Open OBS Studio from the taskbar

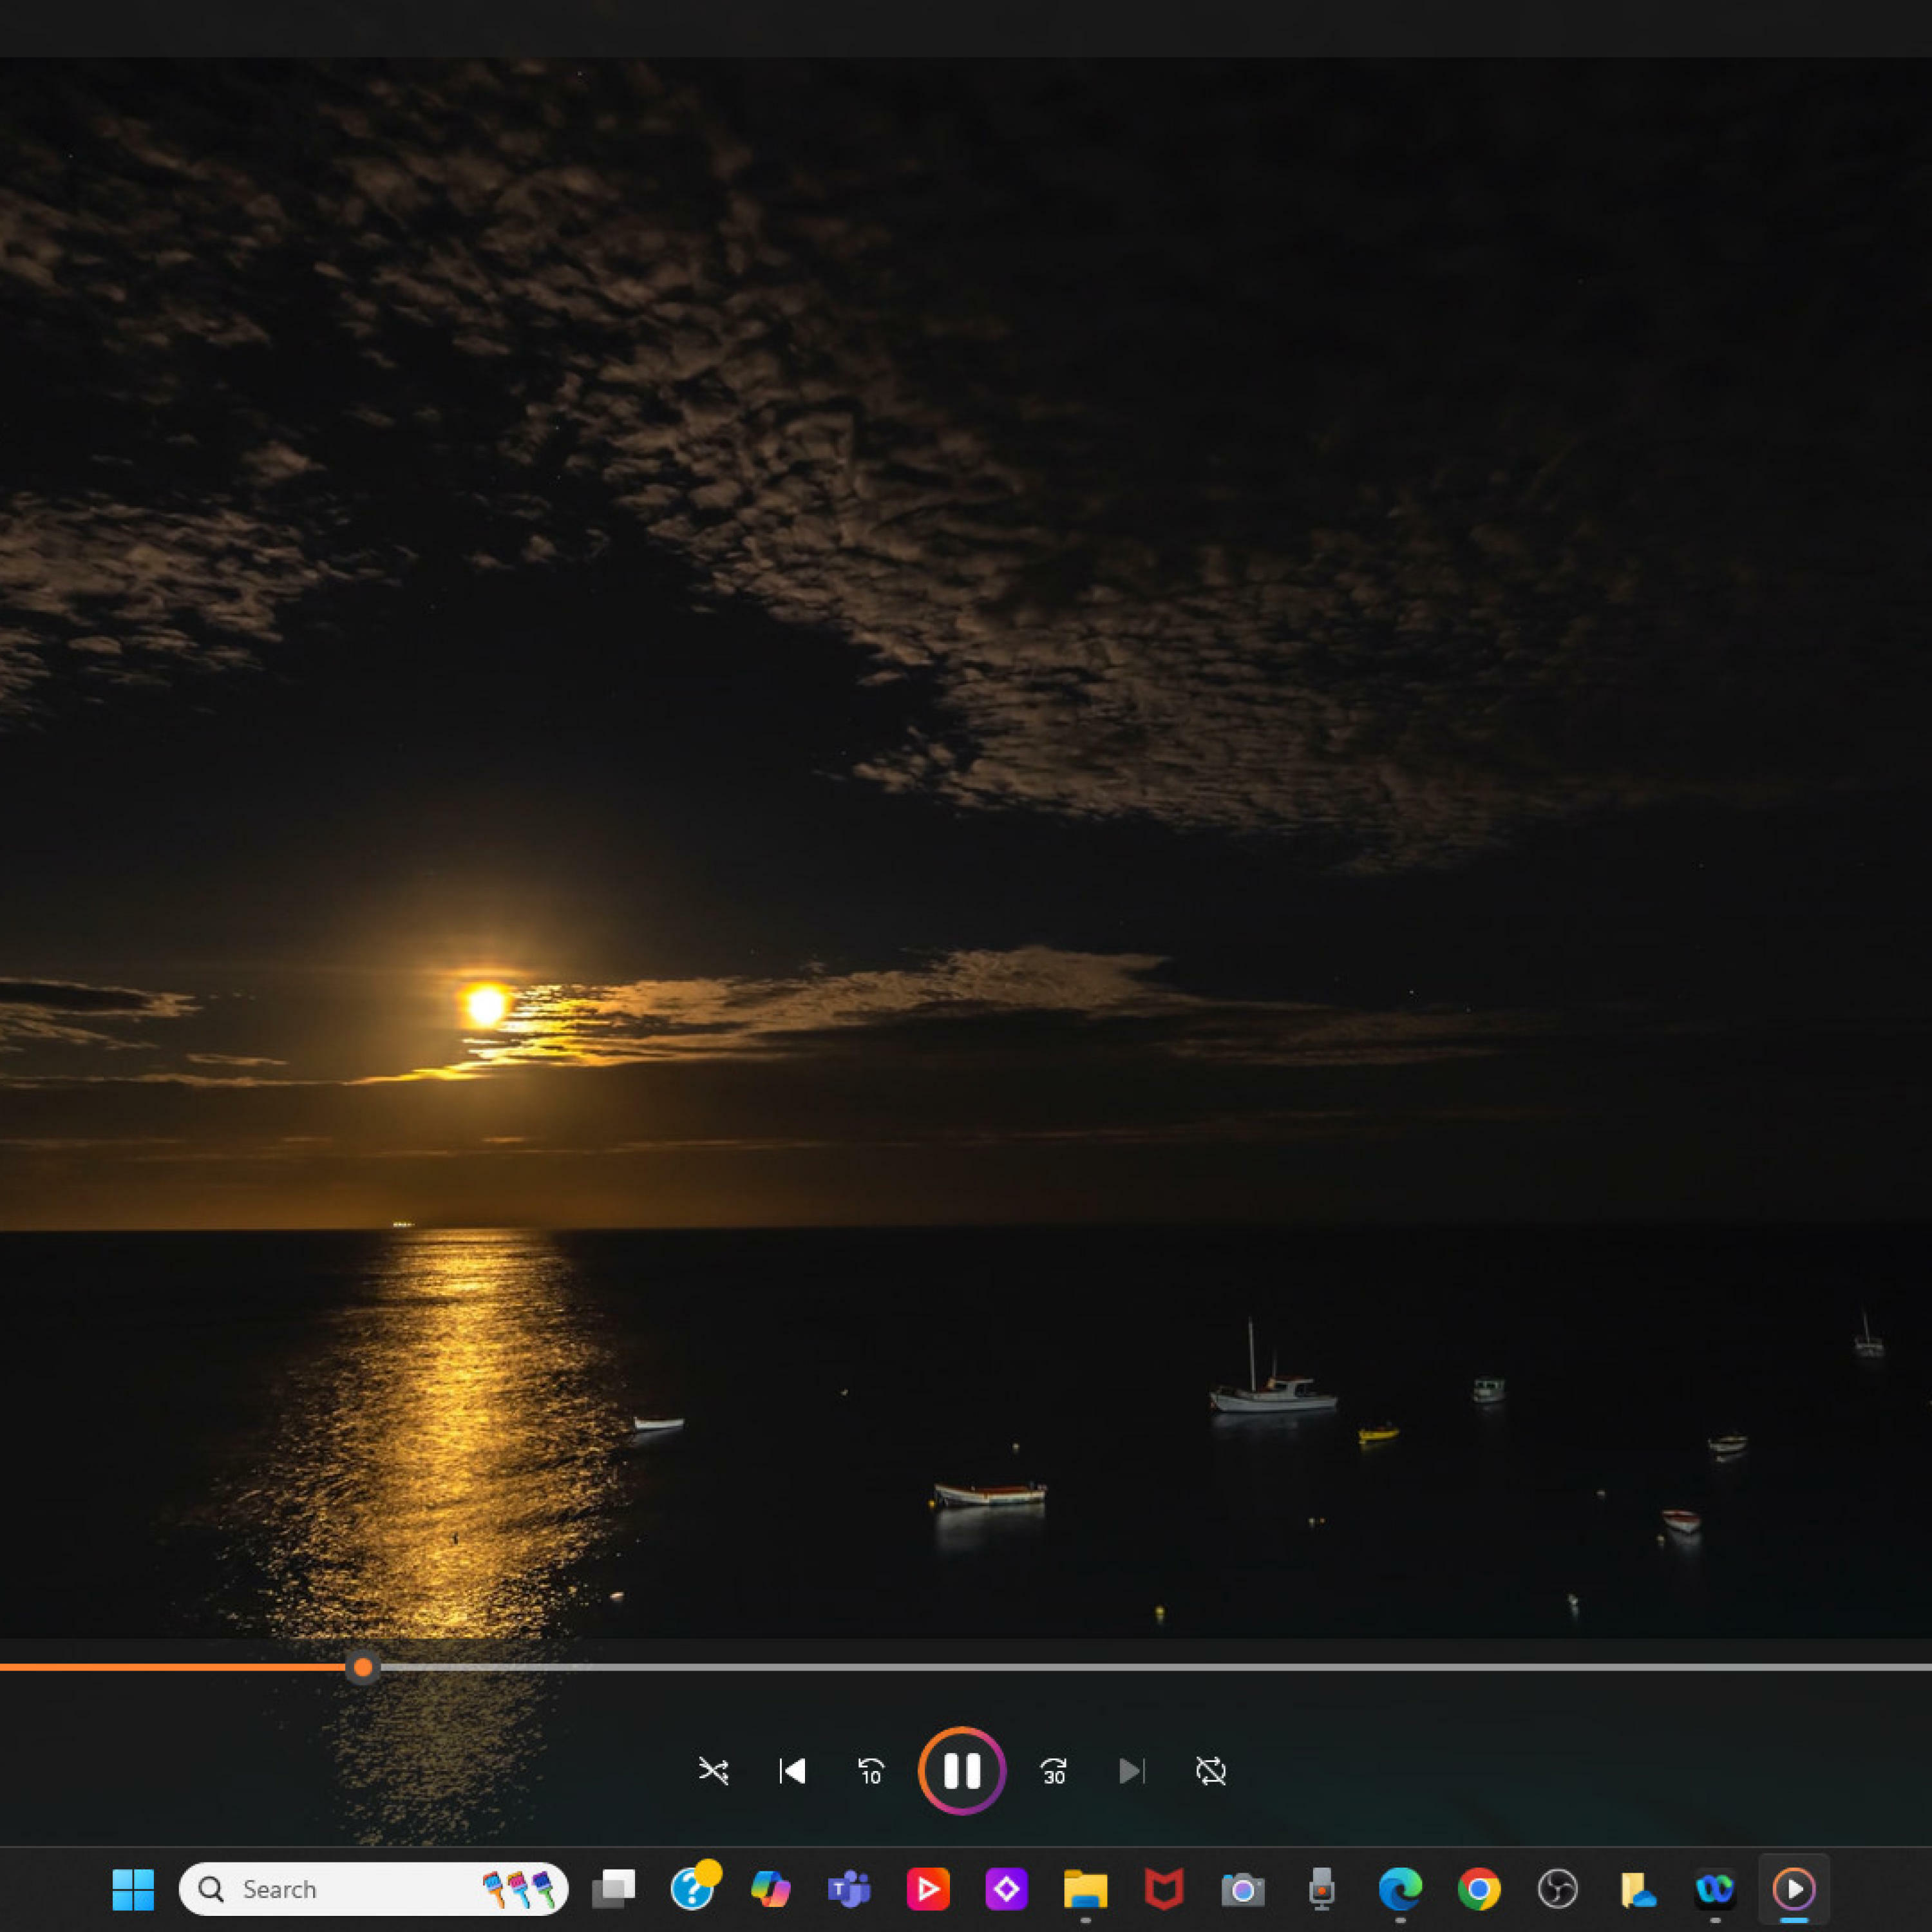1557,1889
